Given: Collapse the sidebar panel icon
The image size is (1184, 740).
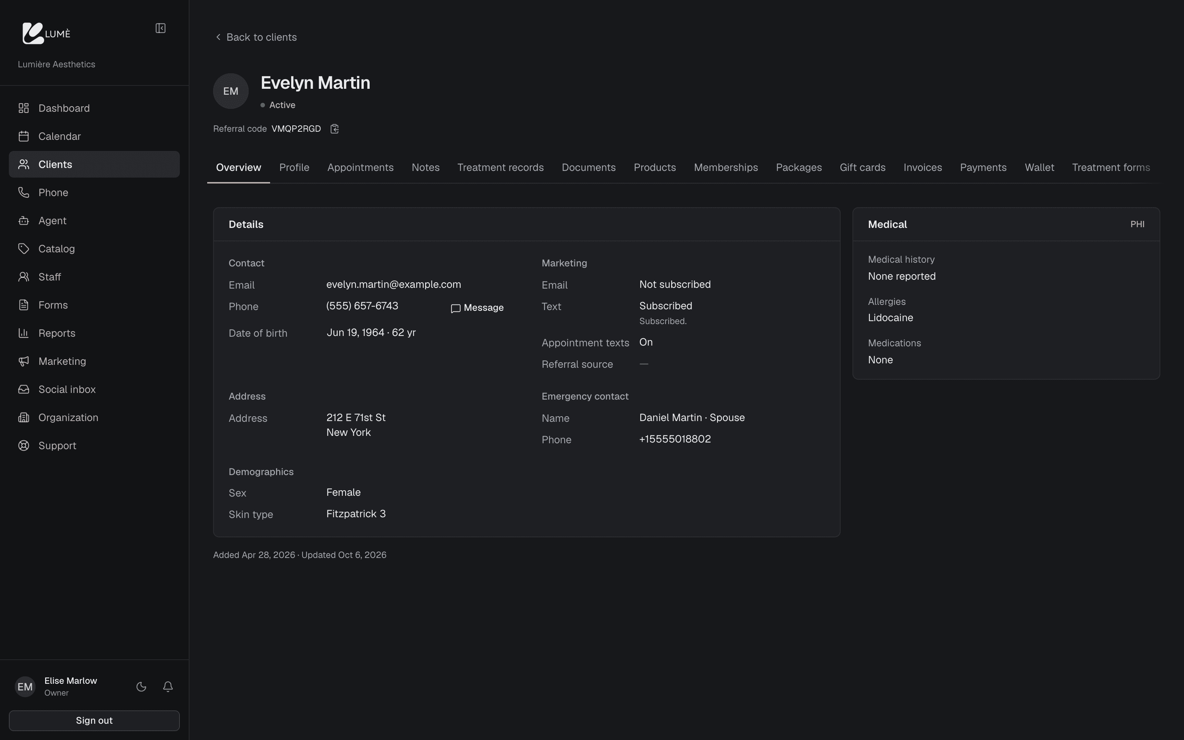Looking at the screenshot, I should 161,28.
